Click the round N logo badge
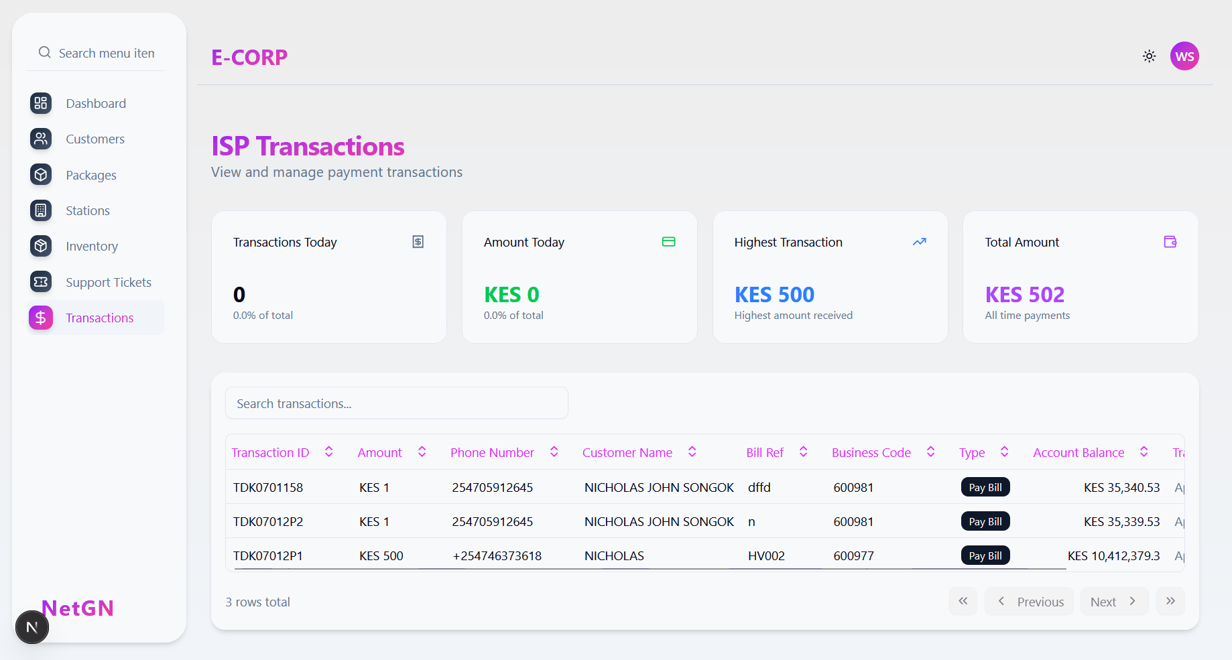 [x=32, y=627]
